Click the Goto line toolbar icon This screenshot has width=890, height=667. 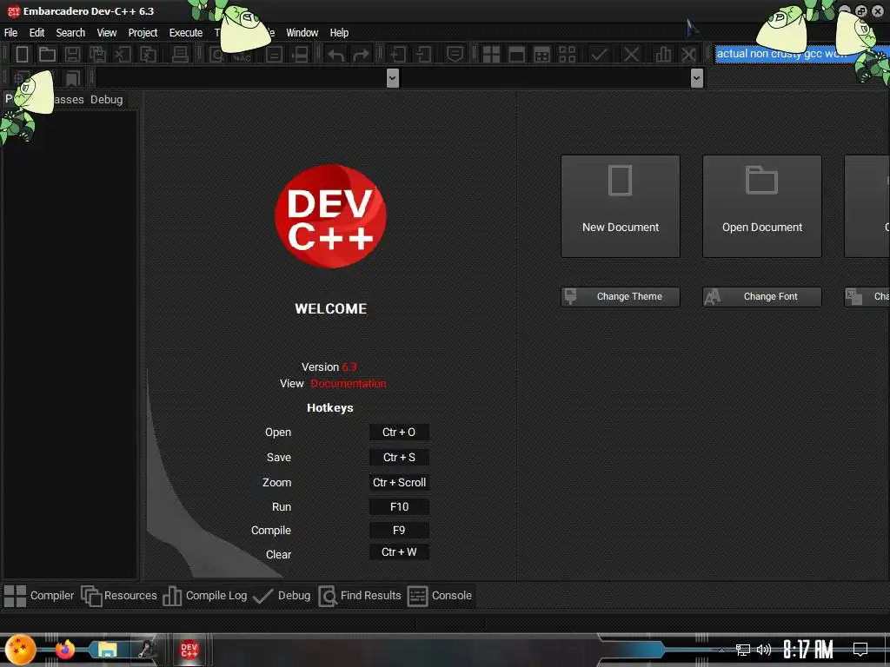(x=300, y=55)
